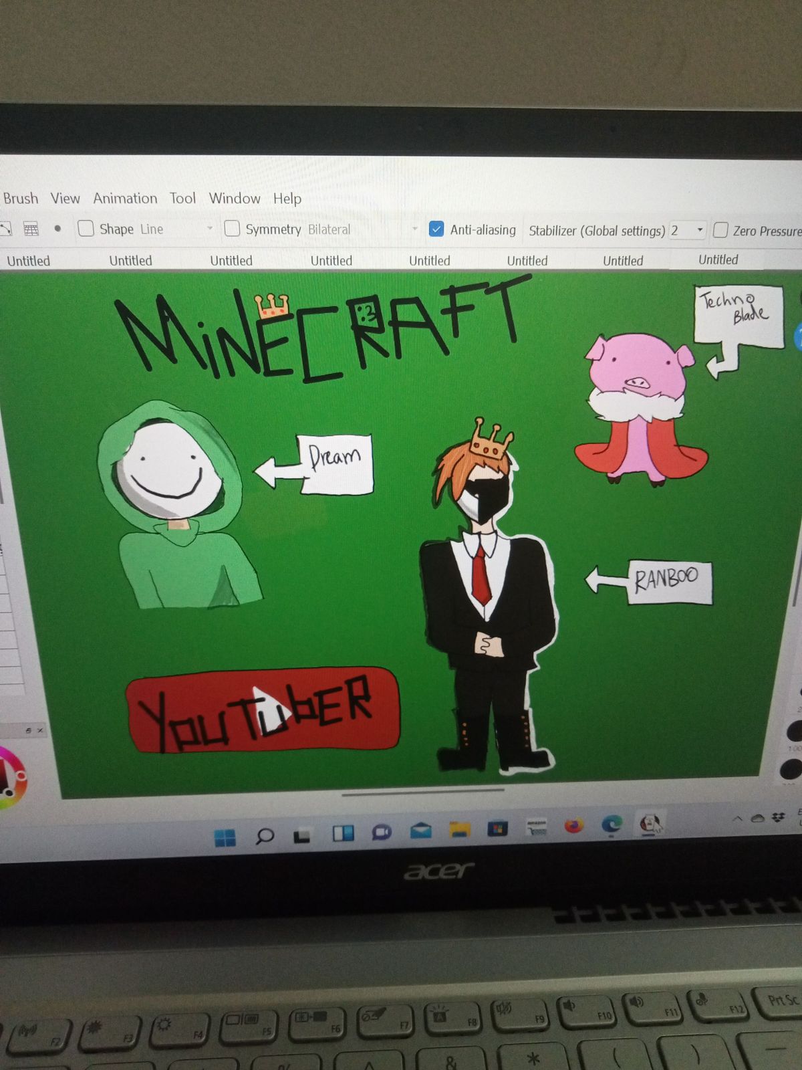Enable the Zero Pressure checkbox

pyautogui.click(x=720, y=230)
